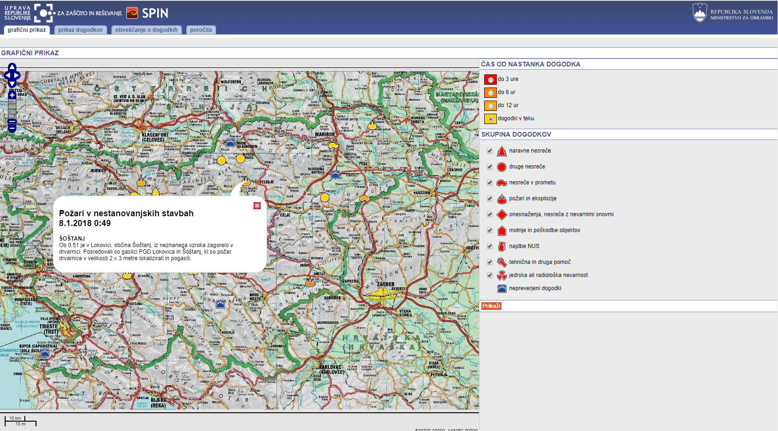Click the ČAS OD NASTANKA DOGODKA heading

pos(531,64)
